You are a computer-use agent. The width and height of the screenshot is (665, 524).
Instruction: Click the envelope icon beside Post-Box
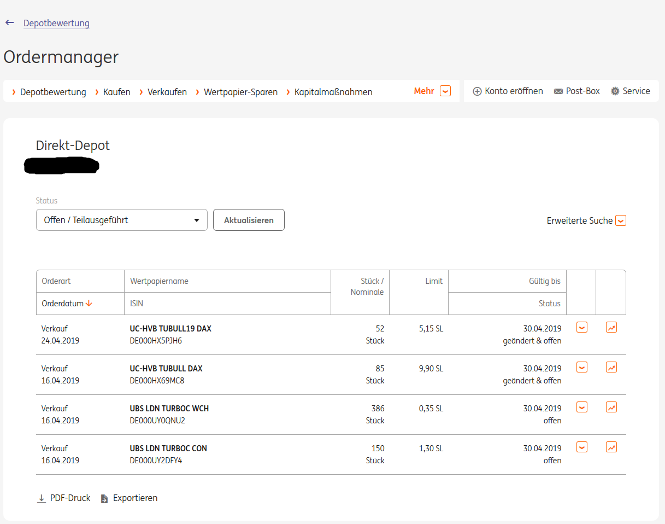pyautogui.click(x=558, y=91)
